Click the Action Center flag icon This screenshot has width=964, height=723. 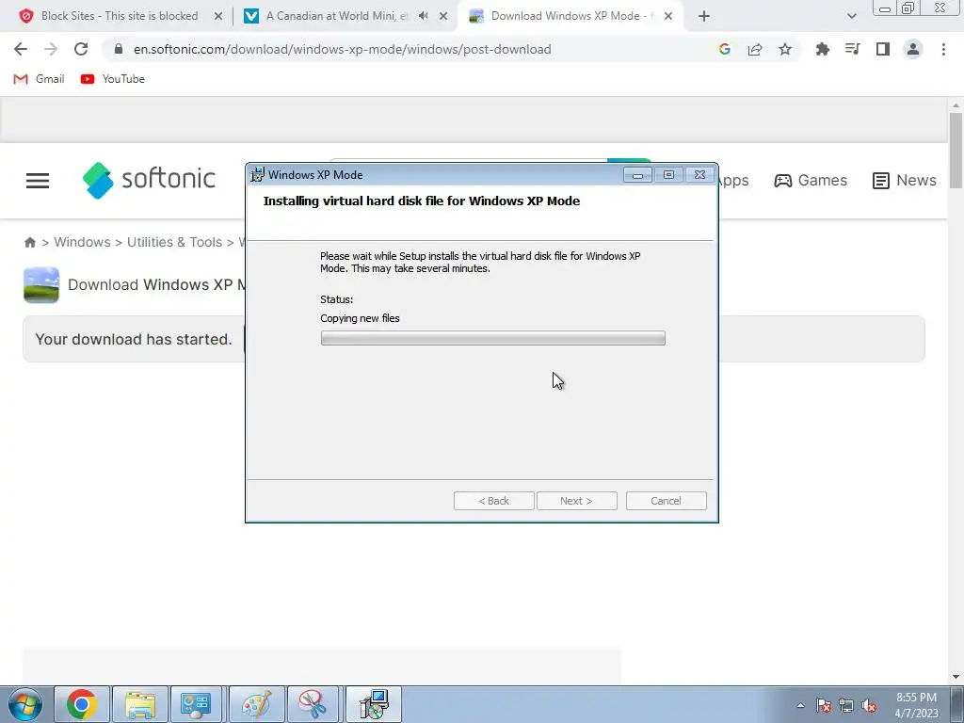[x=824, y=705]
